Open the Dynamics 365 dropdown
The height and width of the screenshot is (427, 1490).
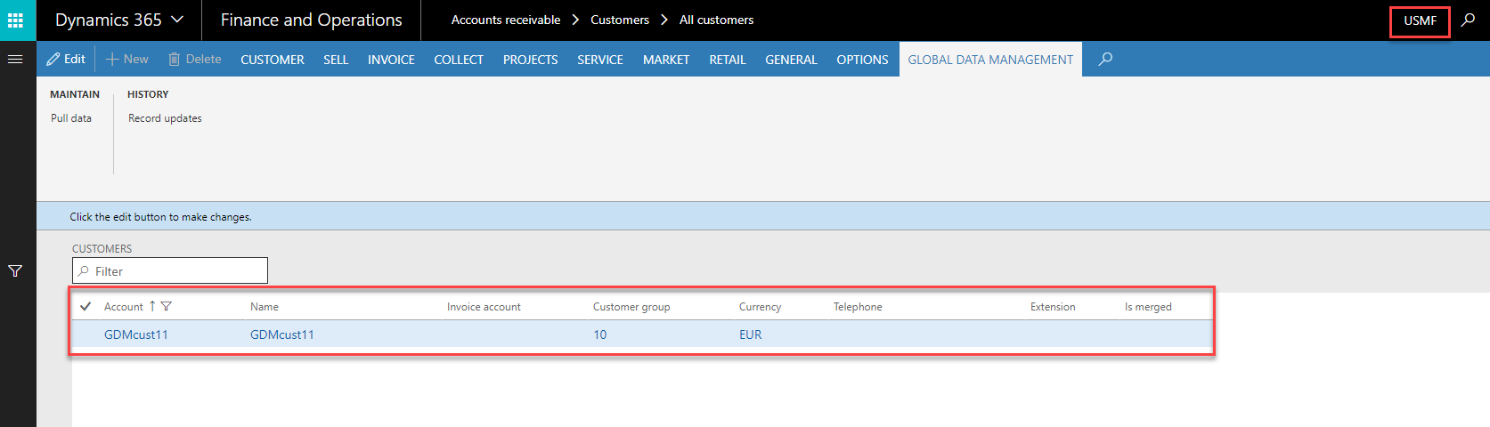pyautogui.click(x=119, y=20)
